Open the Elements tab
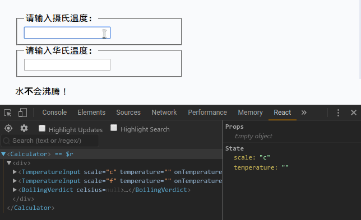Viewport: 361px width, 220px height. click(x=91, y=113)
